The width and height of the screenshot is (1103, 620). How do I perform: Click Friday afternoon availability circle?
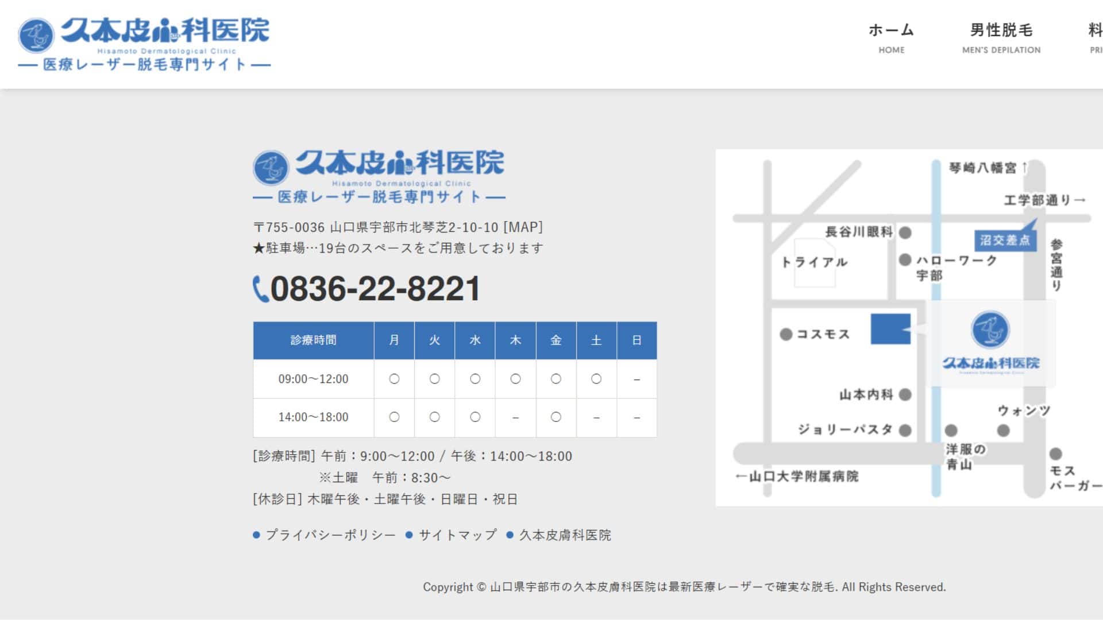point(556,417)
